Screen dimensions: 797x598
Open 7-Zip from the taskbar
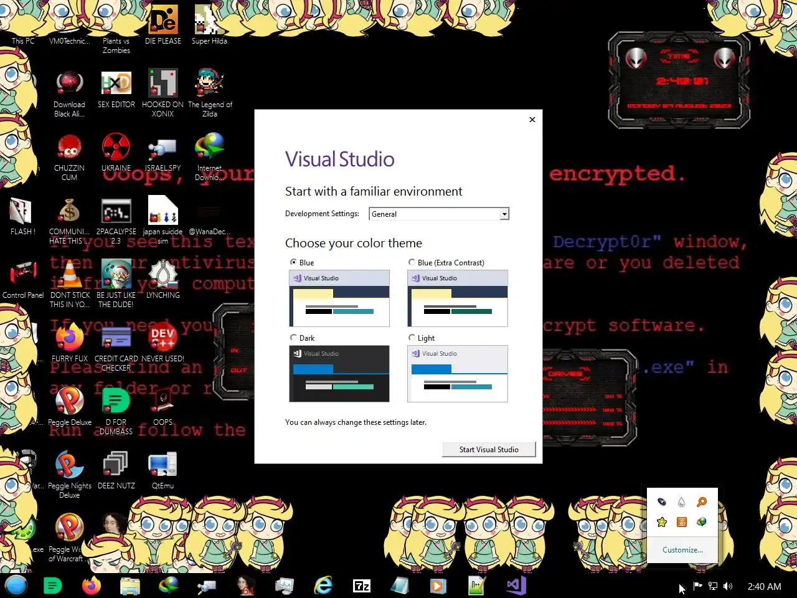(362, 586)
